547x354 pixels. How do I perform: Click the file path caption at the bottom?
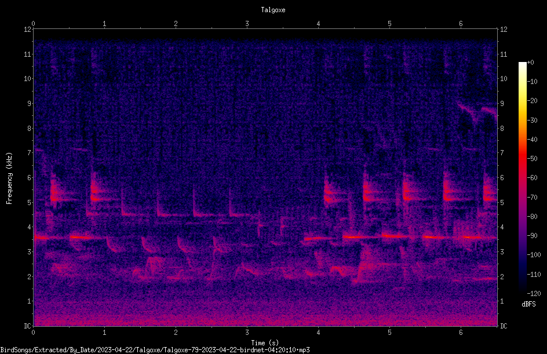coord(155,350)
